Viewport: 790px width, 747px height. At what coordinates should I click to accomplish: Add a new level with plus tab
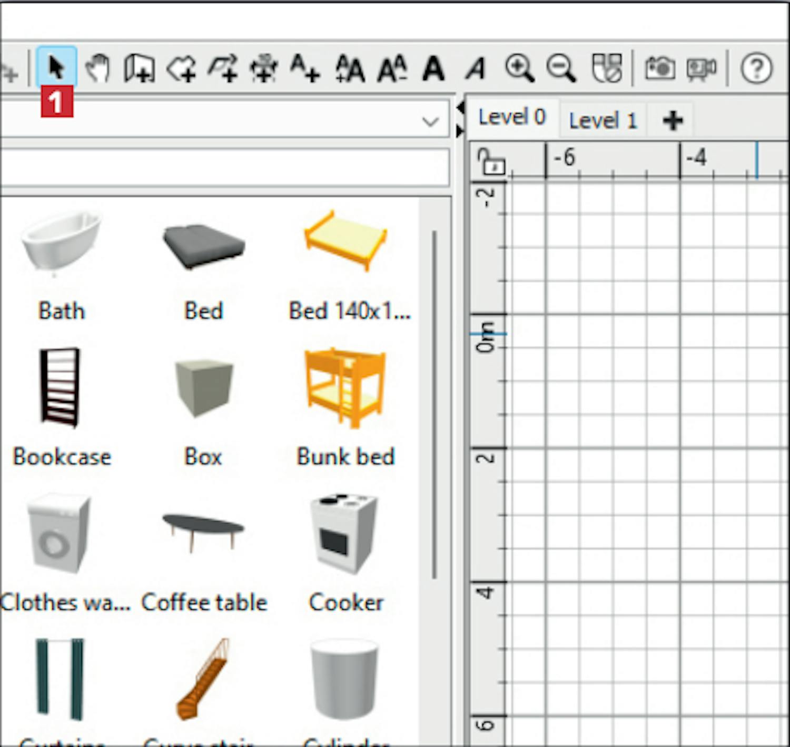click(673, 121)
